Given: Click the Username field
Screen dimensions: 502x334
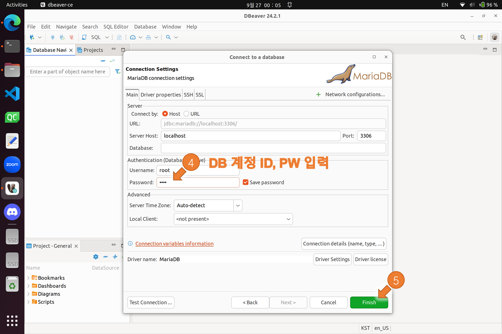Looking at the screenshot, I should [198, 170].
